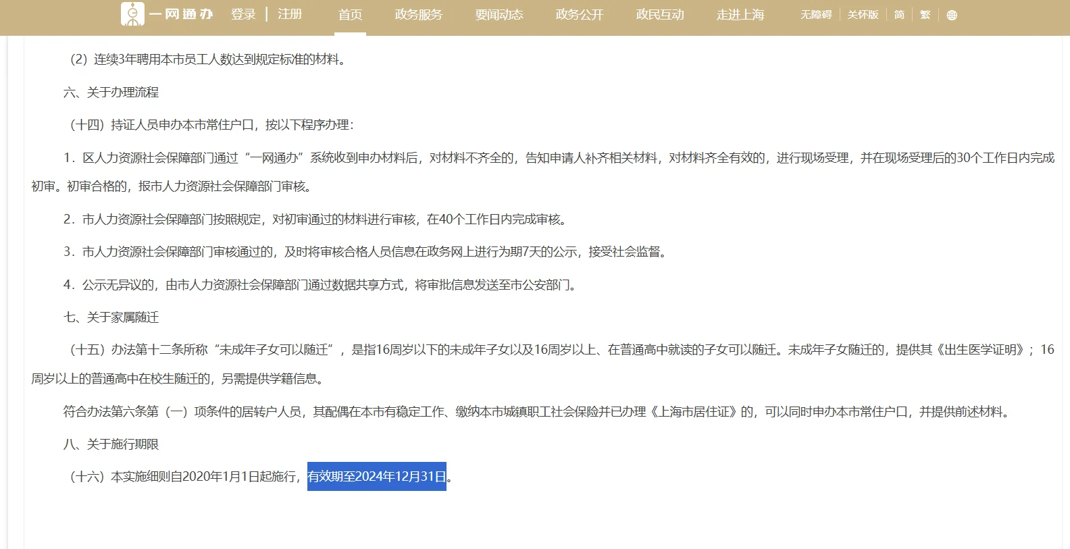Click line about 发送至市公安部门
Screen dimensions: 1070x549
pyautogui.click(x=322, y=284)
